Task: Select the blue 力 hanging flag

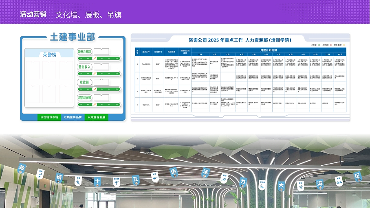Action: pyautogui.click(x=242, y=182)
